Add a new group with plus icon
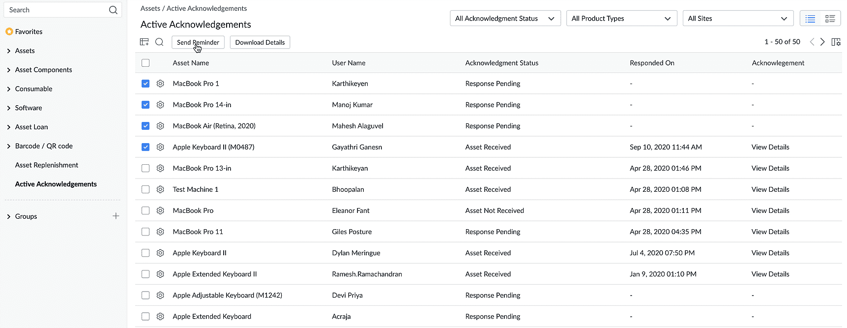The height and width of the screenshot is (328, 847). [116, 216]
